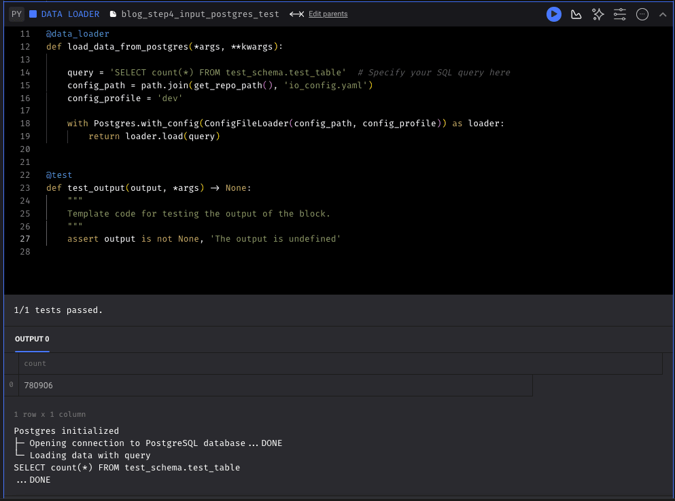The width and height of the screenshot is (675, 501).
Task: Click the blue DATA LOADER square icon
Action: point(33,14)
